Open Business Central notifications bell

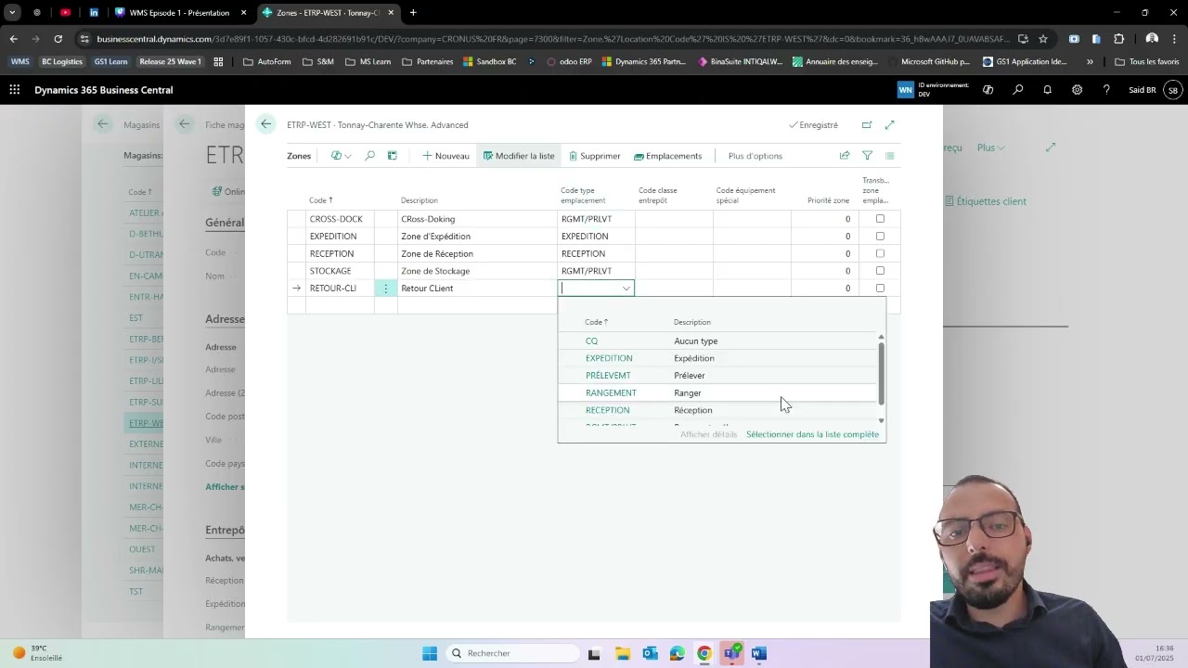[1048, 90]
